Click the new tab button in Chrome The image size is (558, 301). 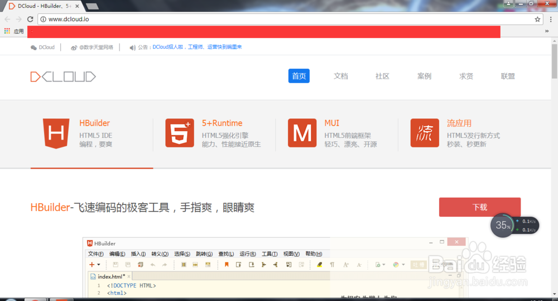tap(92, 6)
